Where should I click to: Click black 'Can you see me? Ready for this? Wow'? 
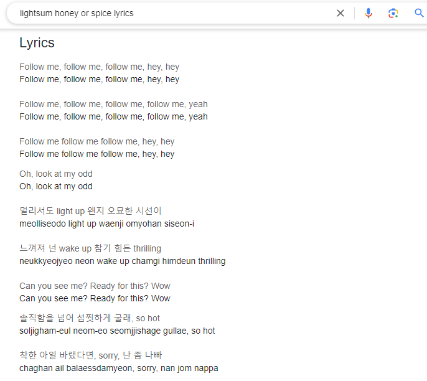click(95, 298)
